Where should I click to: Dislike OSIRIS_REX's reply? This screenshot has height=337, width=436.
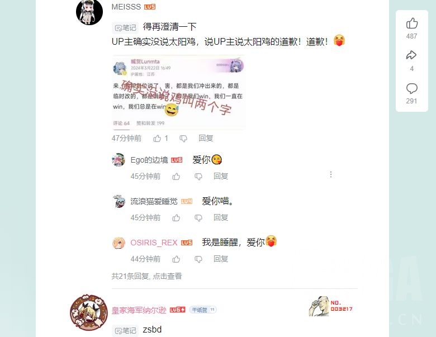pyautogui.click(x=198, y=259)
